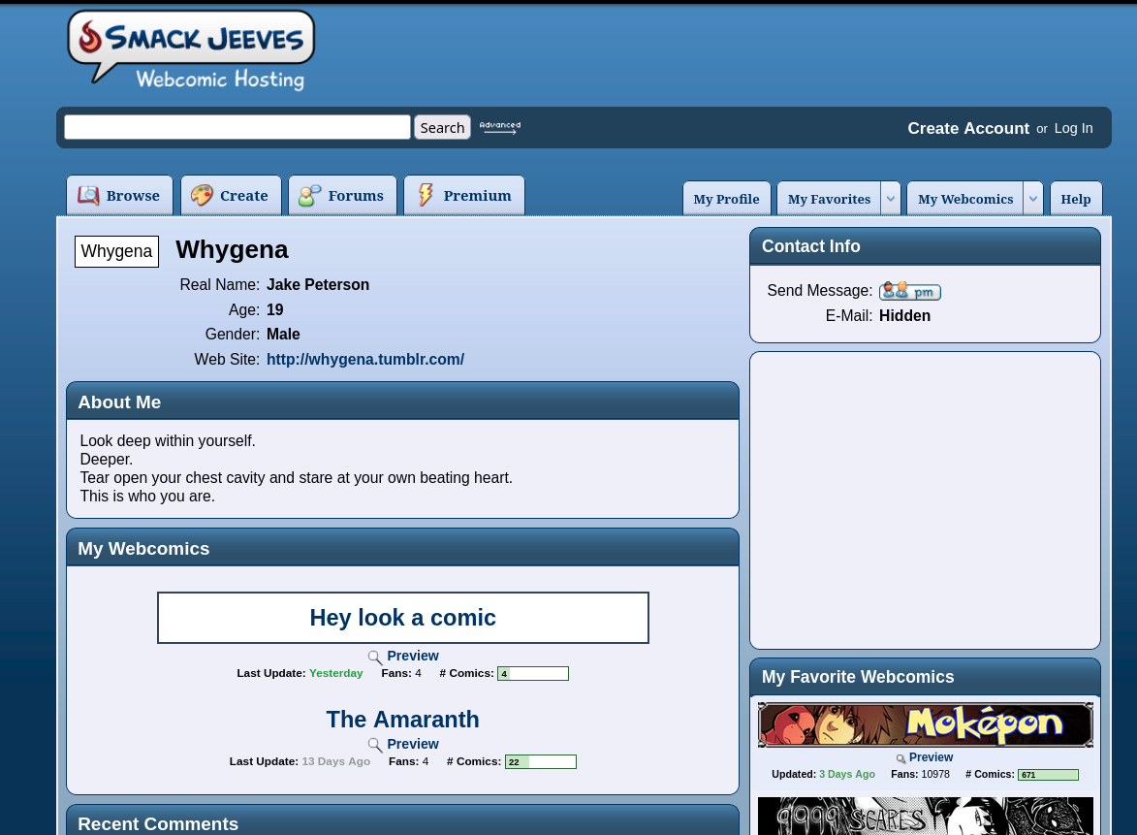Screen dimensions: 1137x835
Task: Click the Smack Jeeves logo
Action: (x=191, y=50)
